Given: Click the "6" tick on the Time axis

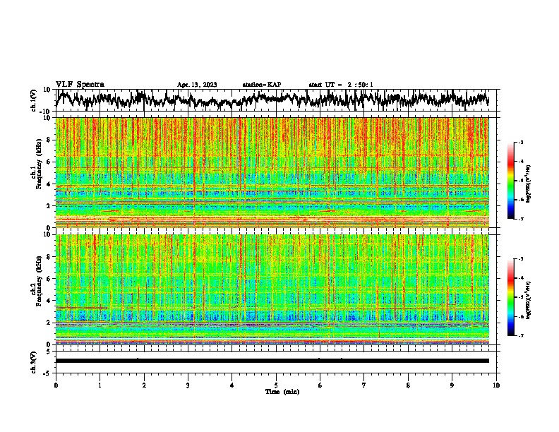Looking at the screenshot, I should [320, 385].
